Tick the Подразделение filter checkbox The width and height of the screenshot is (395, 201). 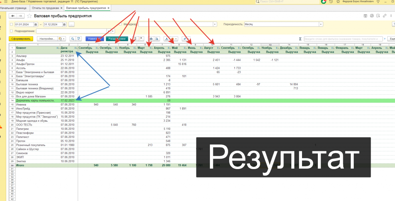pyautogui.click(x=11, y=31)
